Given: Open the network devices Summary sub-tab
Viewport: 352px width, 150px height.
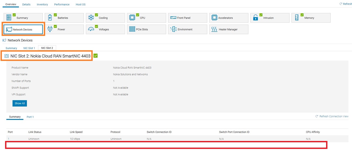Looking at the screenshot, I should pos(11,48).
